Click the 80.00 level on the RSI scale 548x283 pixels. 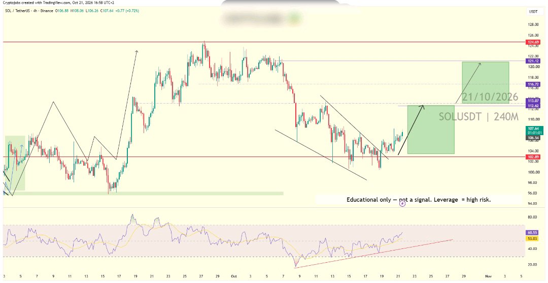(533, 217)
